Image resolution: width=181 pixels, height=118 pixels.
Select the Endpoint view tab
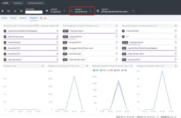coord(33,18)
